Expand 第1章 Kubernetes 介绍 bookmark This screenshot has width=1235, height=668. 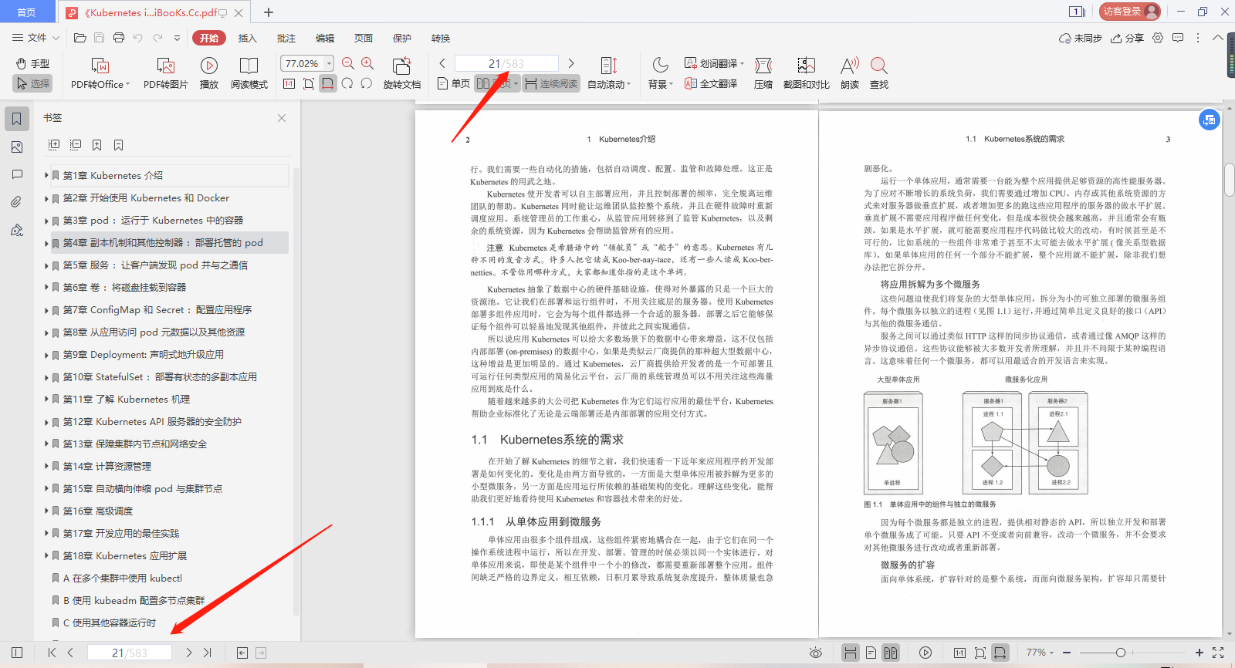(46, 176)
